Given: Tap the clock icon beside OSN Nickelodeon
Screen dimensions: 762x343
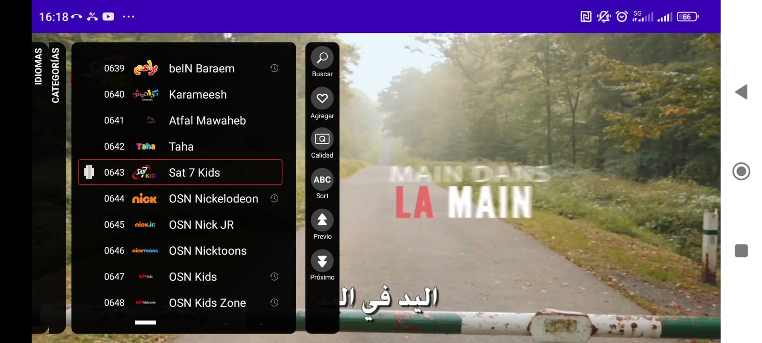Looking at the screenshot, I should [x=274, y=198].
